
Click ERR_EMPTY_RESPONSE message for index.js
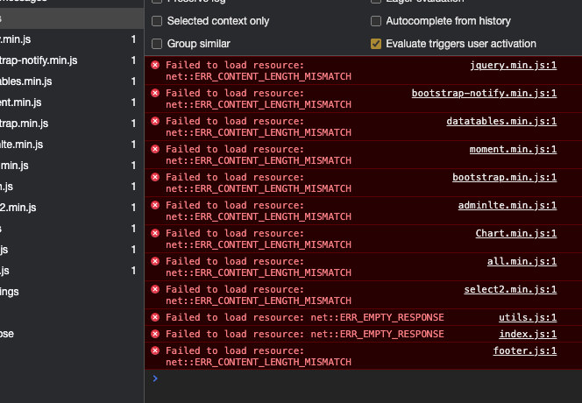click(305, 334)
